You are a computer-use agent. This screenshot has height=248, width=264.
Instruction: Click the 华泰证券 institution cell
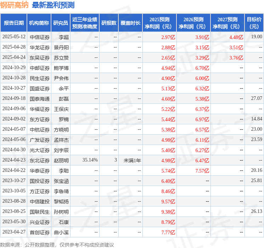coord(40,171)
